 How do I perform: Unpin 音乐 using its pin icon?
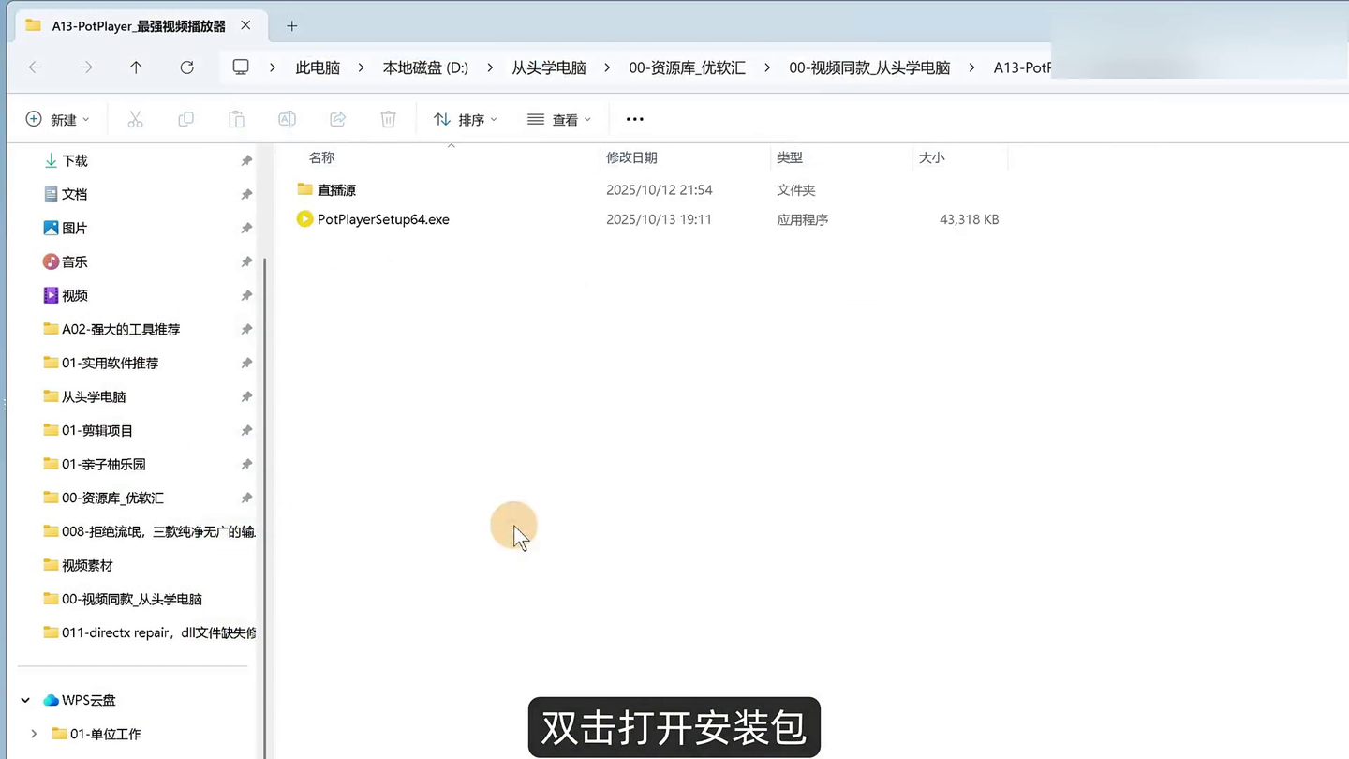246,262
